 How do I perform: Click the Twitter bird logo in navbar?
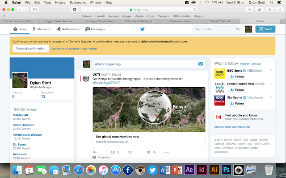[143, 29]
